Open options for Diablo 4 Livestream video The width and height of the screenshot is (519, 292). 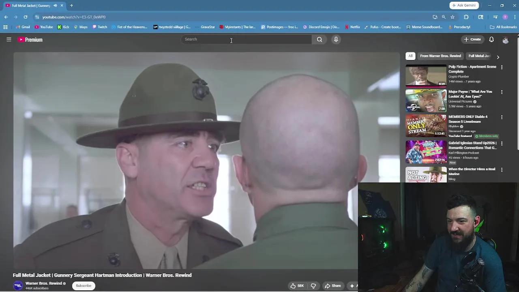[x=502, y=117]
